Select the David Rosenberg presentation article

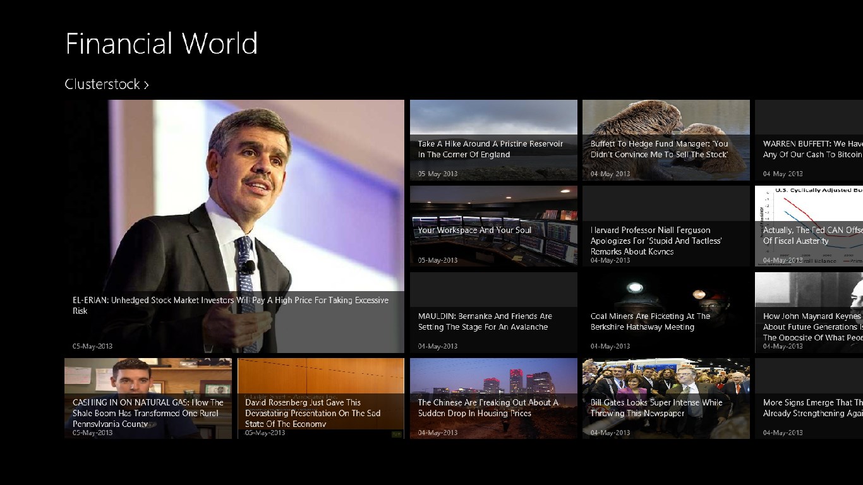coord(313,412)
